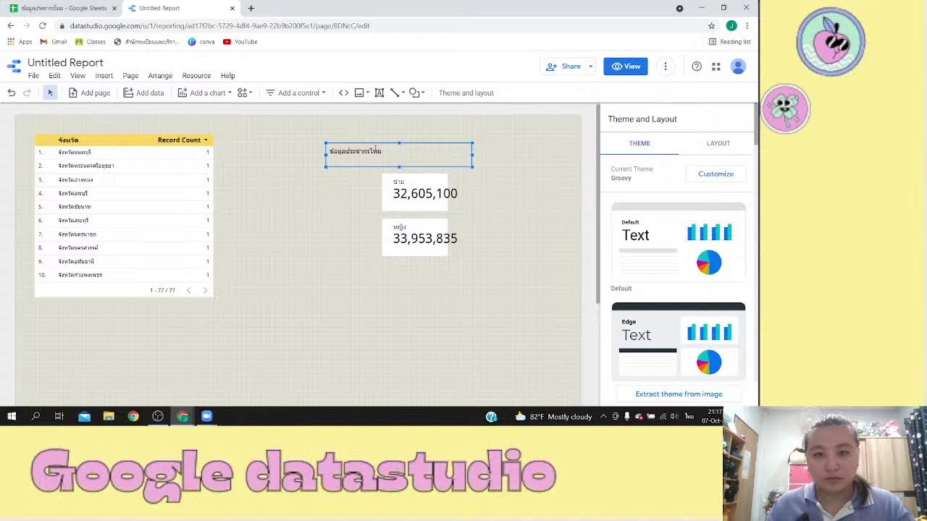
Task: Open the line tool dropdown
Action: click(x=398, y=93)
